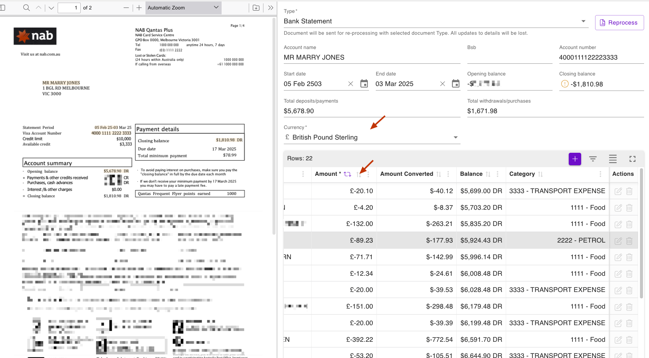649x358 pixels.
Task: Zoom in the PDF with plus button
Action: coord(139,8)
